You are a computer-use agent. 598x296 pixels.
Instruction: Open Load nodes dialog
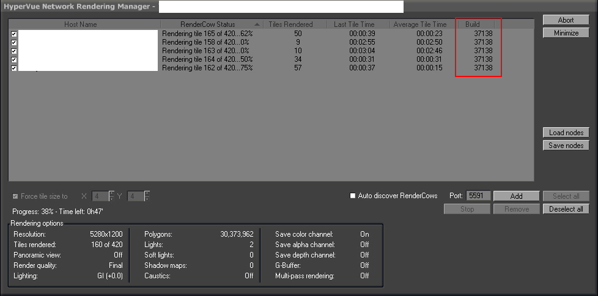(566, 133)
